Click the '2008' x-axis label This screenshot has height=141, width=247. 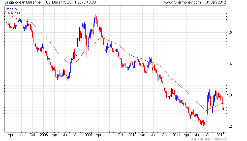point(44,135)
